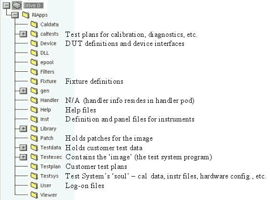Click the Drive D disk icon
Viewport: 270px width, 200px height.
17,5
